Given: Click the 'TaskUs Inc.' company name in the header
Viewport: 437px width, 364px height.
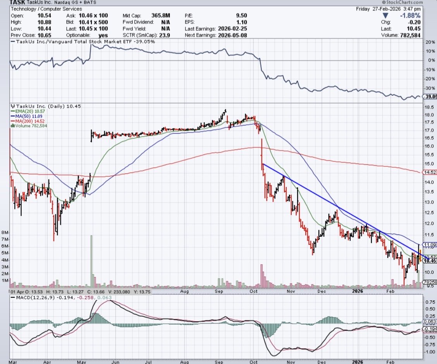Looking at the screenshot, I should (39, 2).
